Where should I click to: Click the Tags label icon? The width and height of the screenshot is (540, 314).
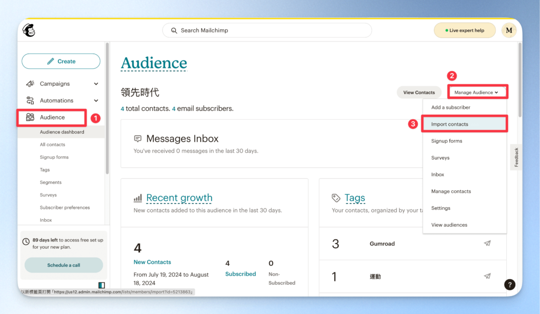tap(336, 198)
